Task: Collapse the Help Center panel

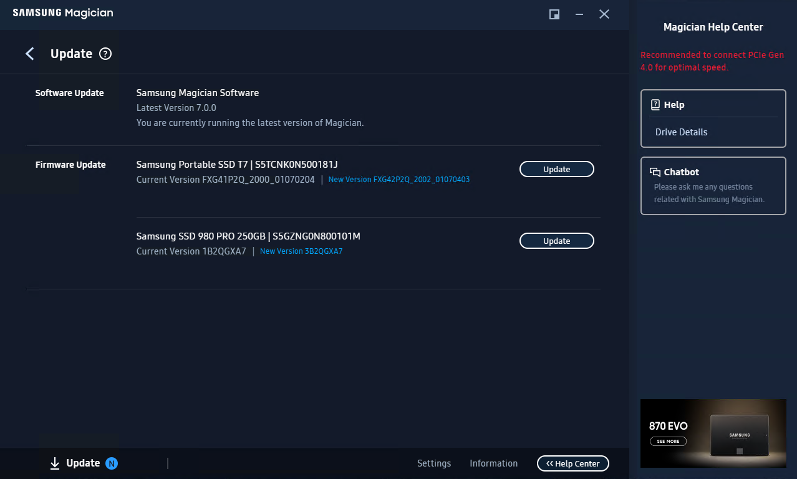Action: tap(573, 463)
